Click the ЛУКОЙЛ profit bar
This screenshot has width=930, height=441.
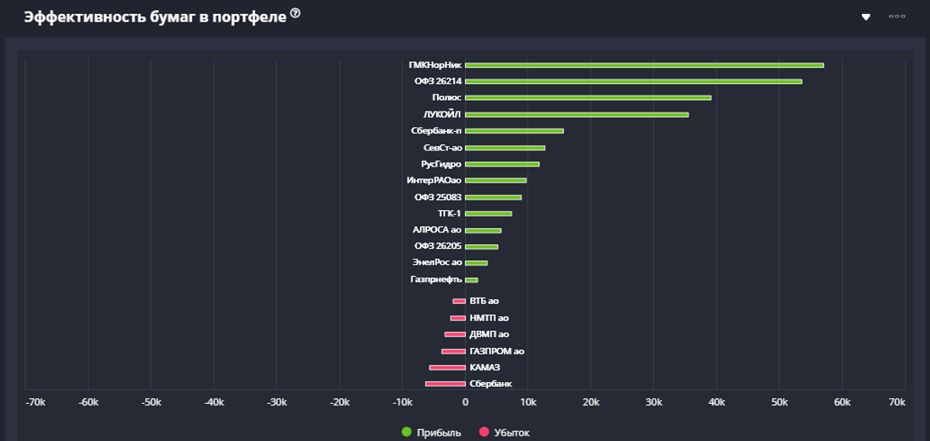[577, 115]
